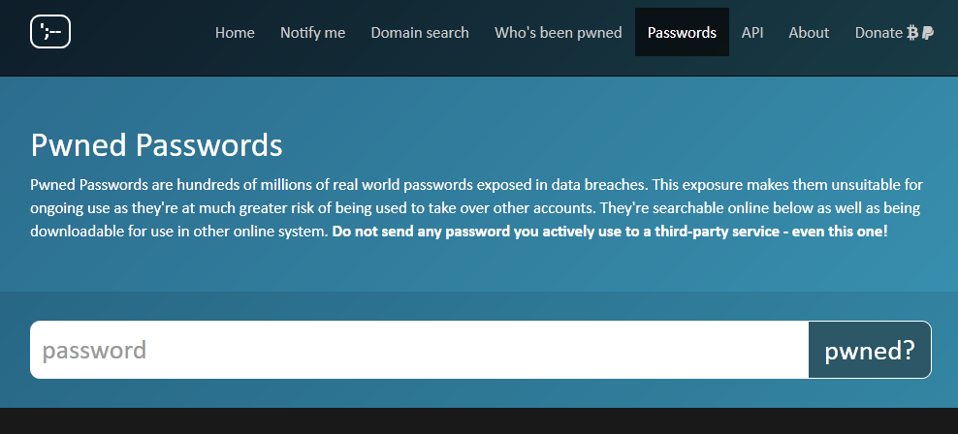The height and width of the screenshot is (434, 958).
Task: Click the bold third-party service warning text
Action: pos(610,232)
